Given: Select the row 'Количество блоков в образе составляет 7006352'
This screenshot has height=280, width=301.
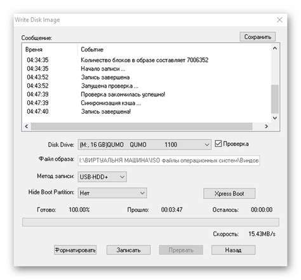Looking at the screenshot, I should 147,60.
